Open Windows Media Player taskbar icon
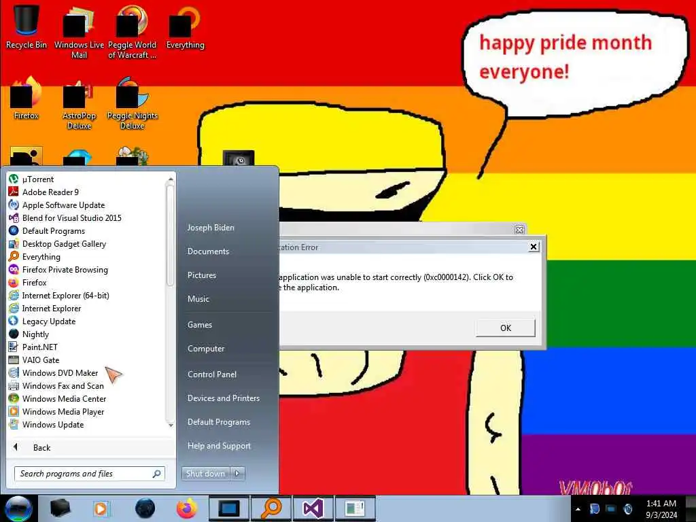Viewport: 696px width, 522px height. point(101,508)
